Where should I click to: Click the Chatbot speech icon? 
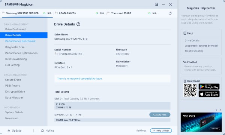point(185,62)
